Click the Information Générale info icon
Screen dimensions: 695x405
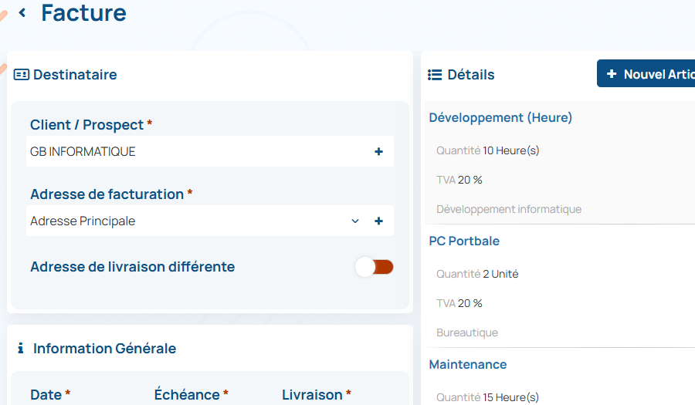pyautogui.click(x=21, y=349)
